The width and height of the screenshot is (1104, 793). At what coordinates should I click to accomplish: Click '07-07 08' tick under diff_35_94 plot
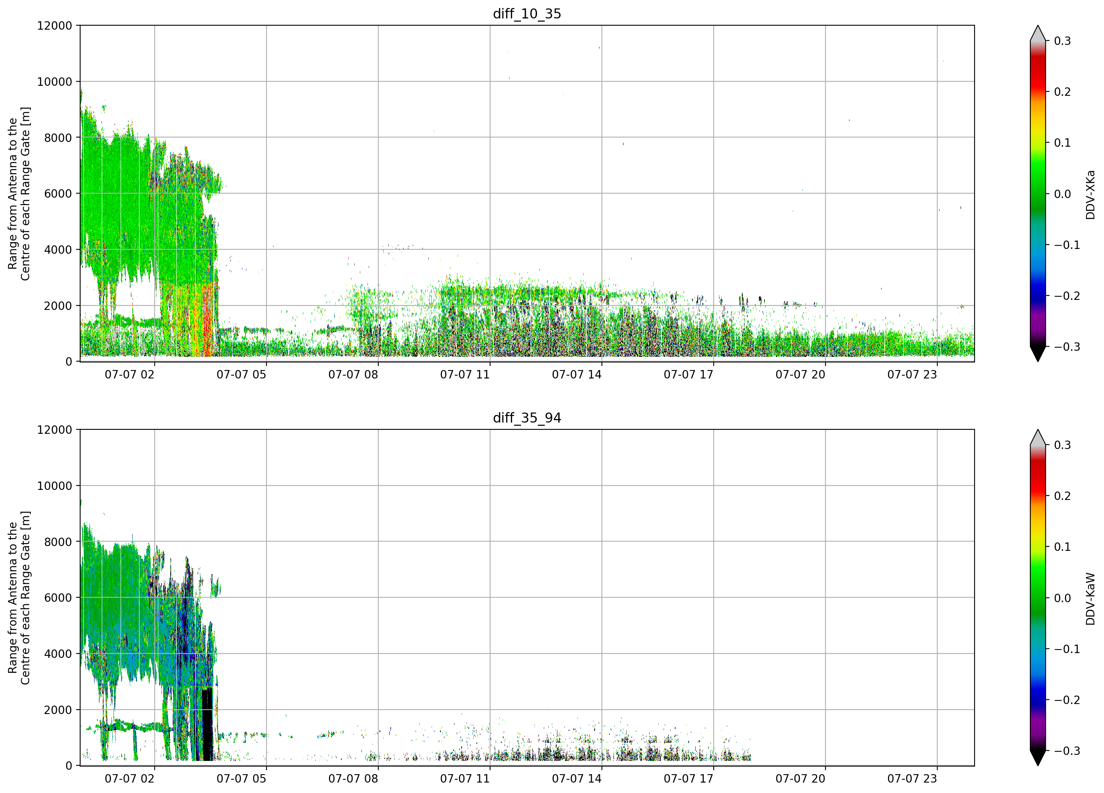(353, 779)
